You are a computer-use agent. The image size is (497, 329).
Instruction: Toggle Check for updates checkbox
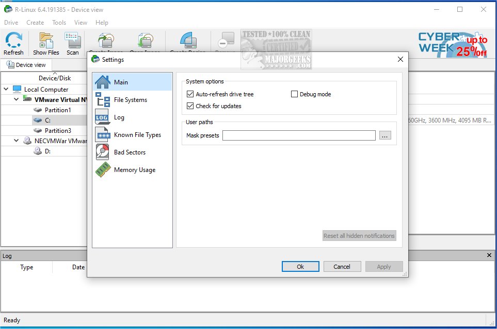[x=190, y=106]
